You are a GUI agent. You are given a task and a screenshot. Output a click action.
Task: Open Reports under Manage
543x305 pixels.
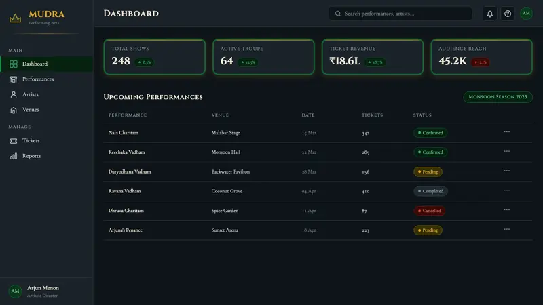47,156
